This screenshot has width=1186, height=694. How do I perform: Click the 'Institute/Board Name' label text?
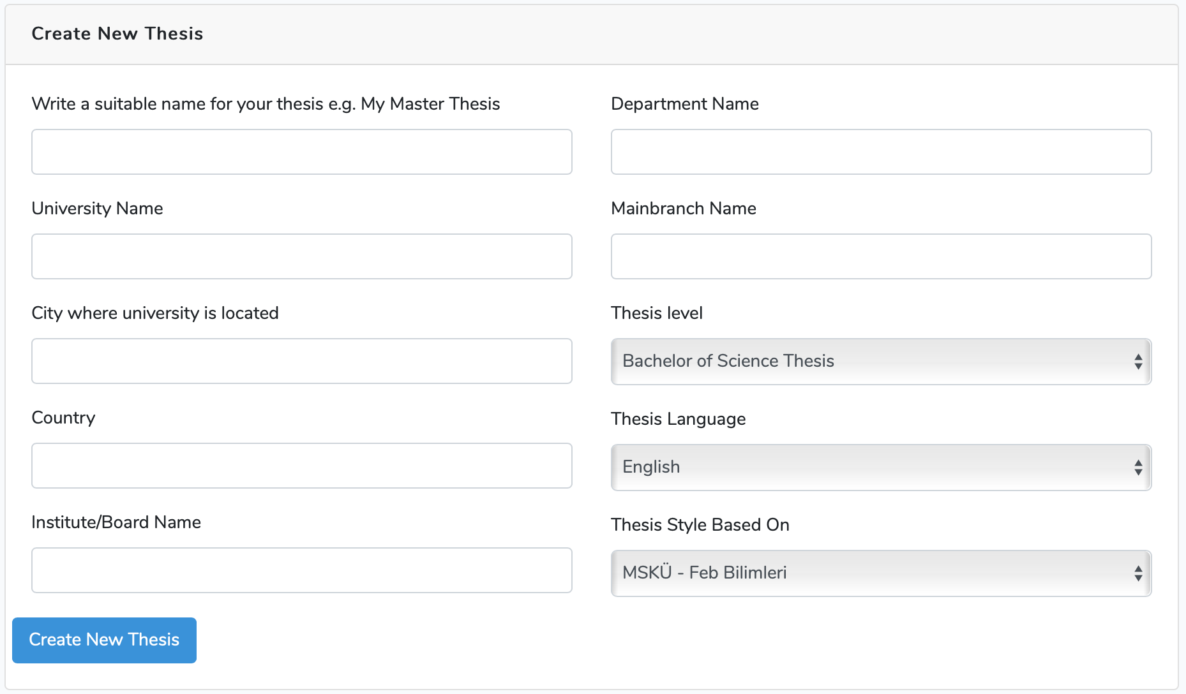(x=116, y=522)
